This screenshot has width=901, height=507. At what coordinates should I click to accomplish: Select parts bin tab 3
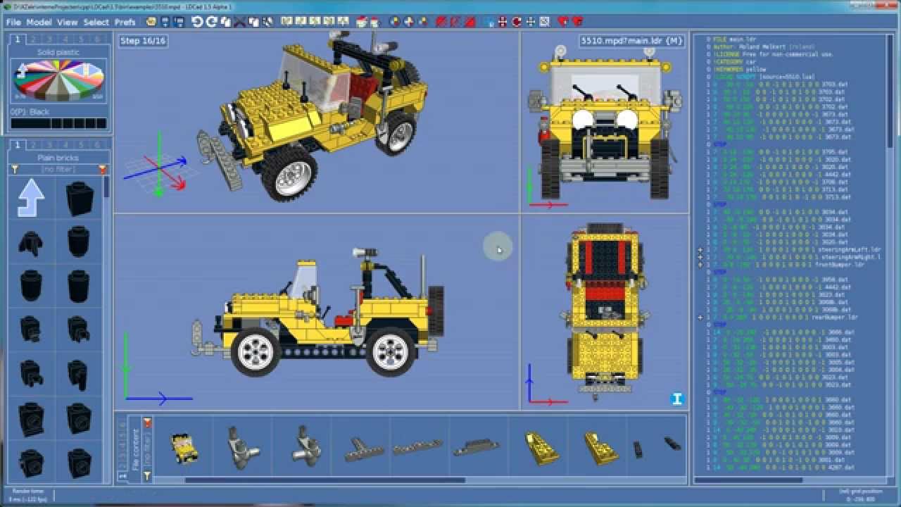click(x=49, y=145)
